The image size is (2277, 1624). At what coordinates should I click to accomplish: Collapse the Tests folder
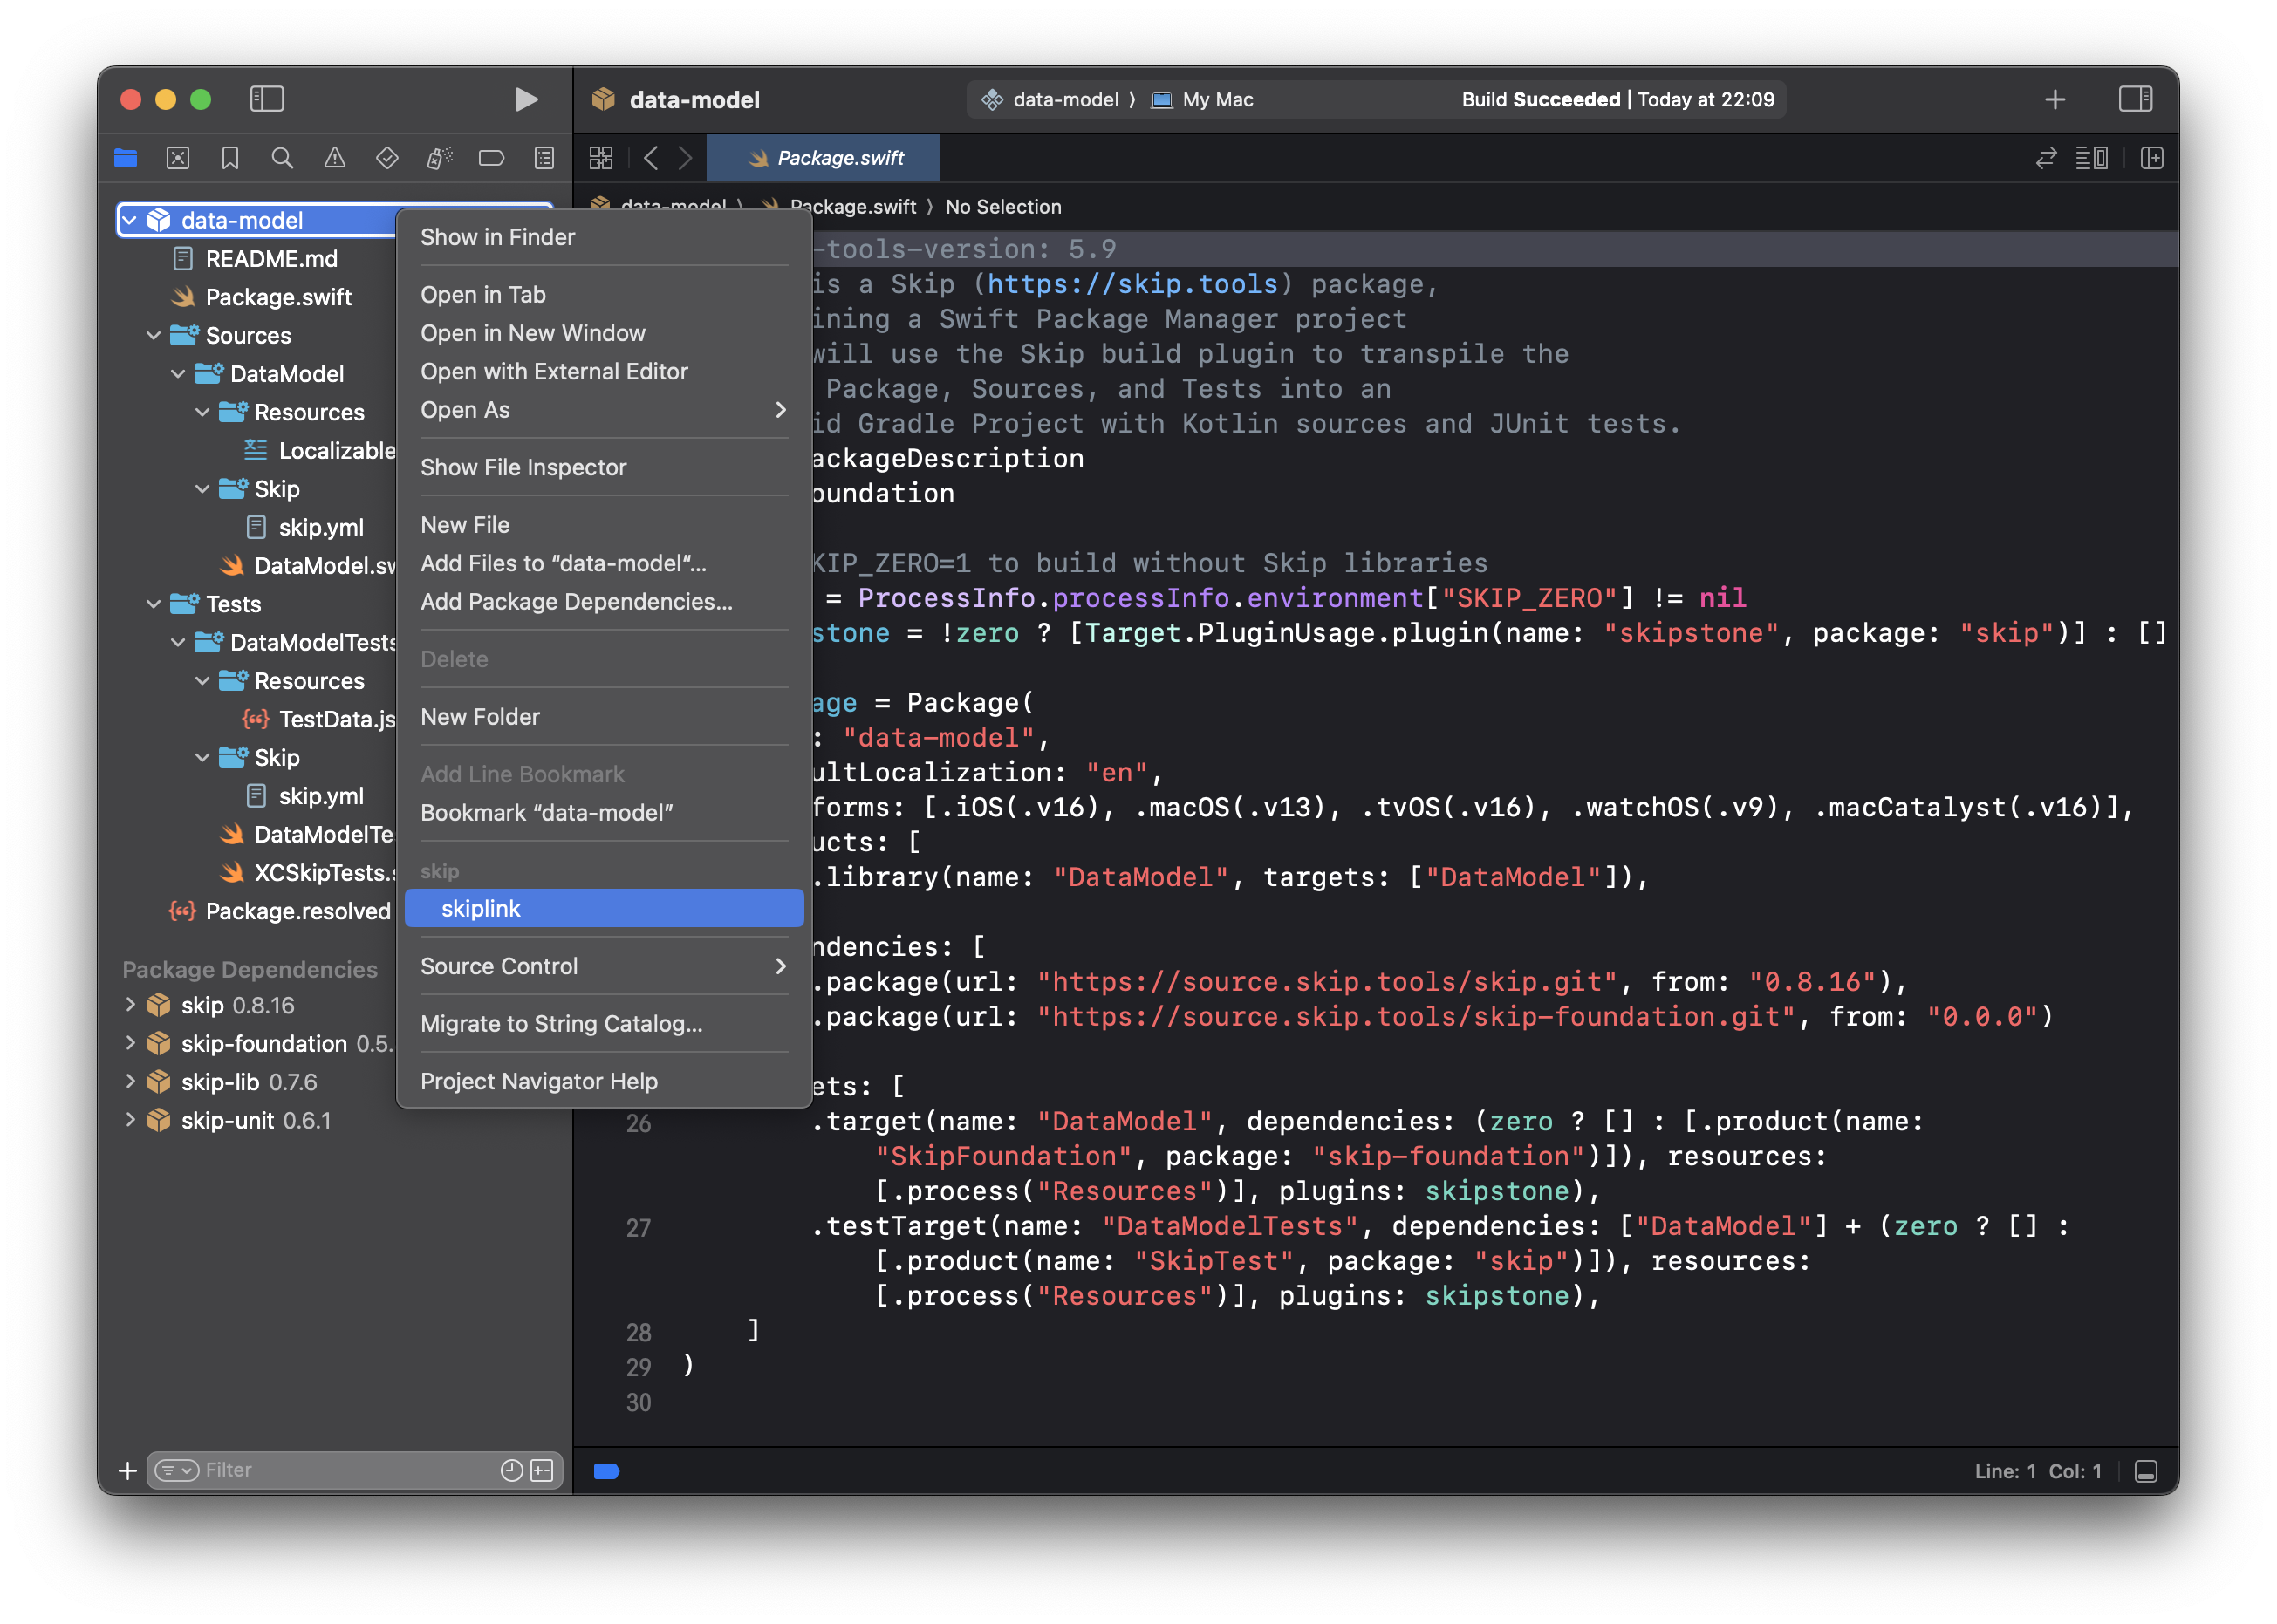tap(153, 604)
